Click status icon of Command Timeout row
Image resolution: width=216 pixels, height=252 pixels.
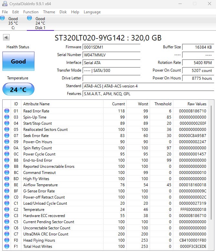click(x=7, y=172)
